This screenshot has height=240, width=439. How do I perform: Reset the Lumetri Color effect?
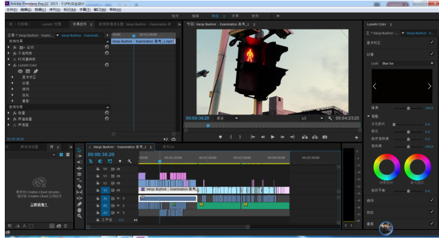(x=106, y=65)
